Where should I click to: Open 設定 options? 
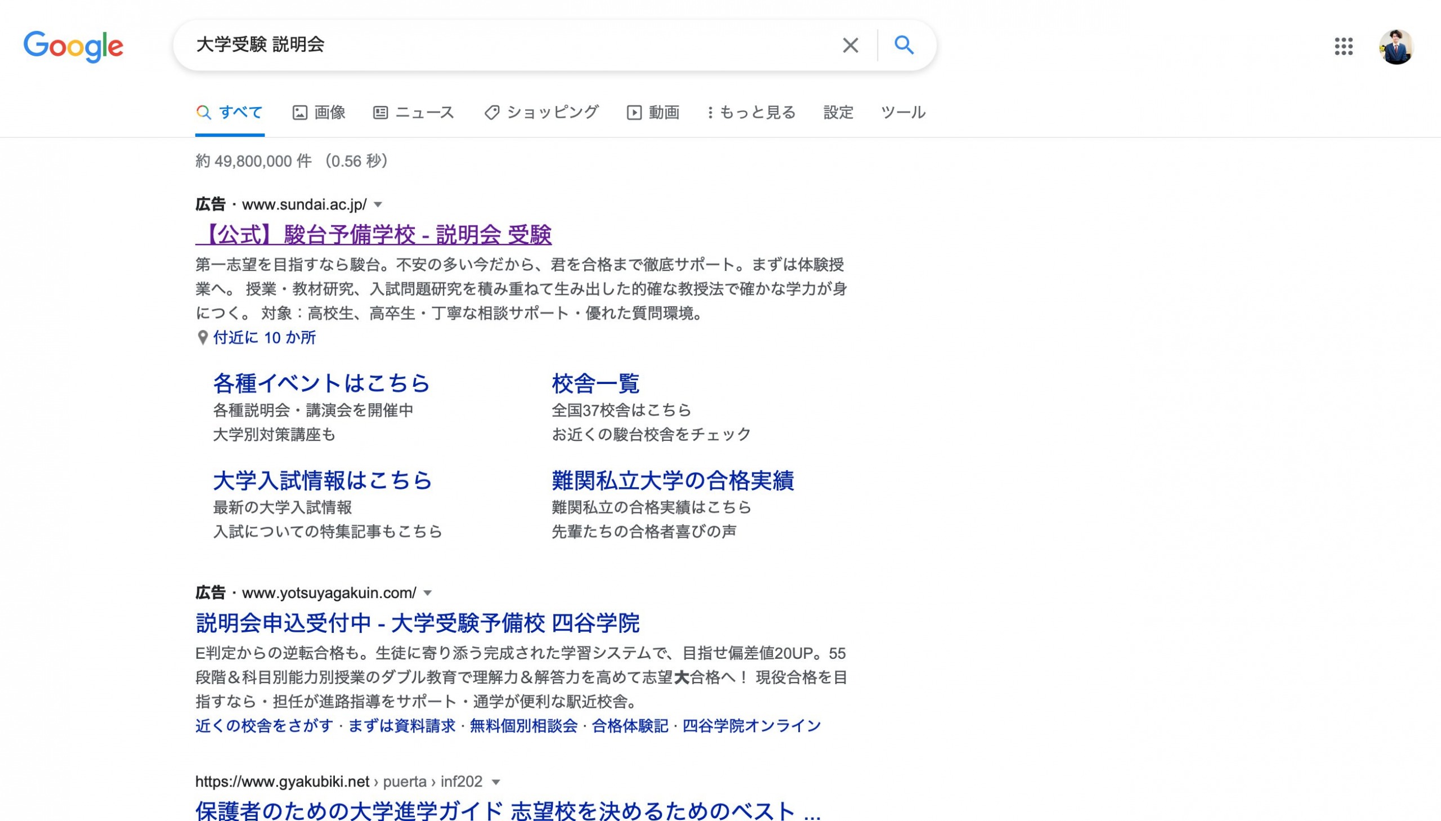pyautogui.click(x=838, y=112)
